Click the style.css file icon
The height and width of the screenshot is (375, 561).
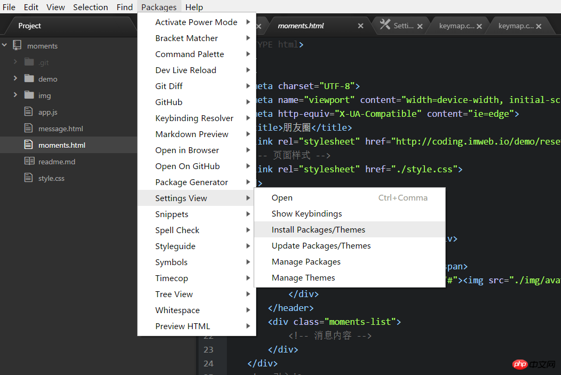28,177
